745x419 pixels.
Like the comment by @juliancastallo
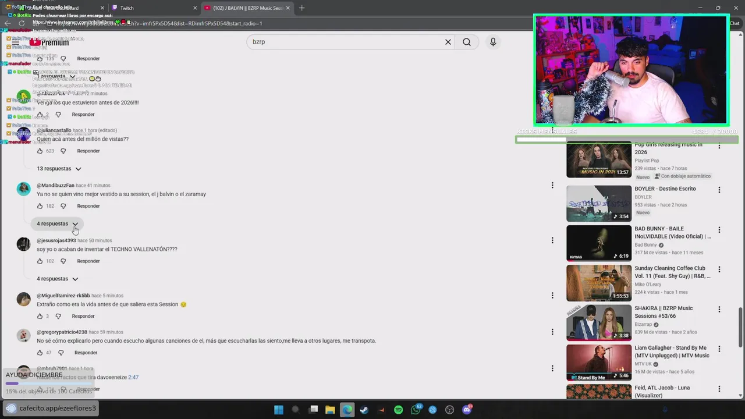tap(40, 151)
